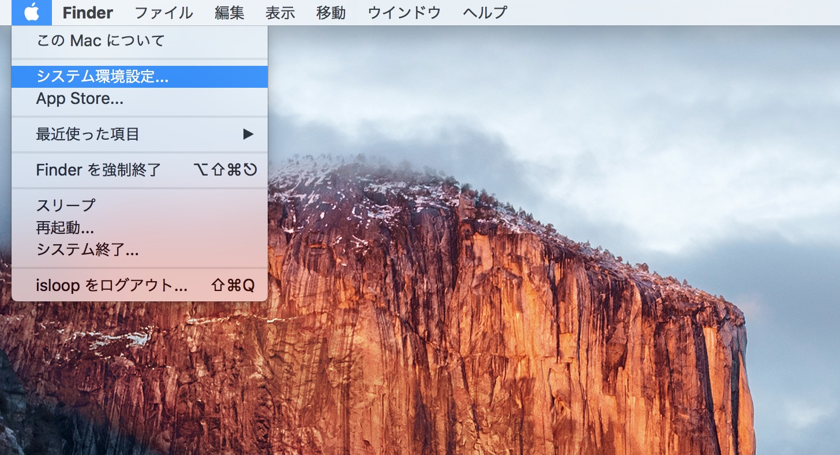This screenshot has width=840, height=455.
Task: Select Finder を強制終了
Action: [x=140, y=170]
